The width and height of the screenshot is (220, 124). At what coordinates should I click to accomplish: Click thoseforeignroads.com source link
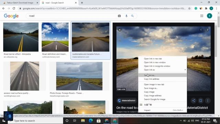coord(59,96)
